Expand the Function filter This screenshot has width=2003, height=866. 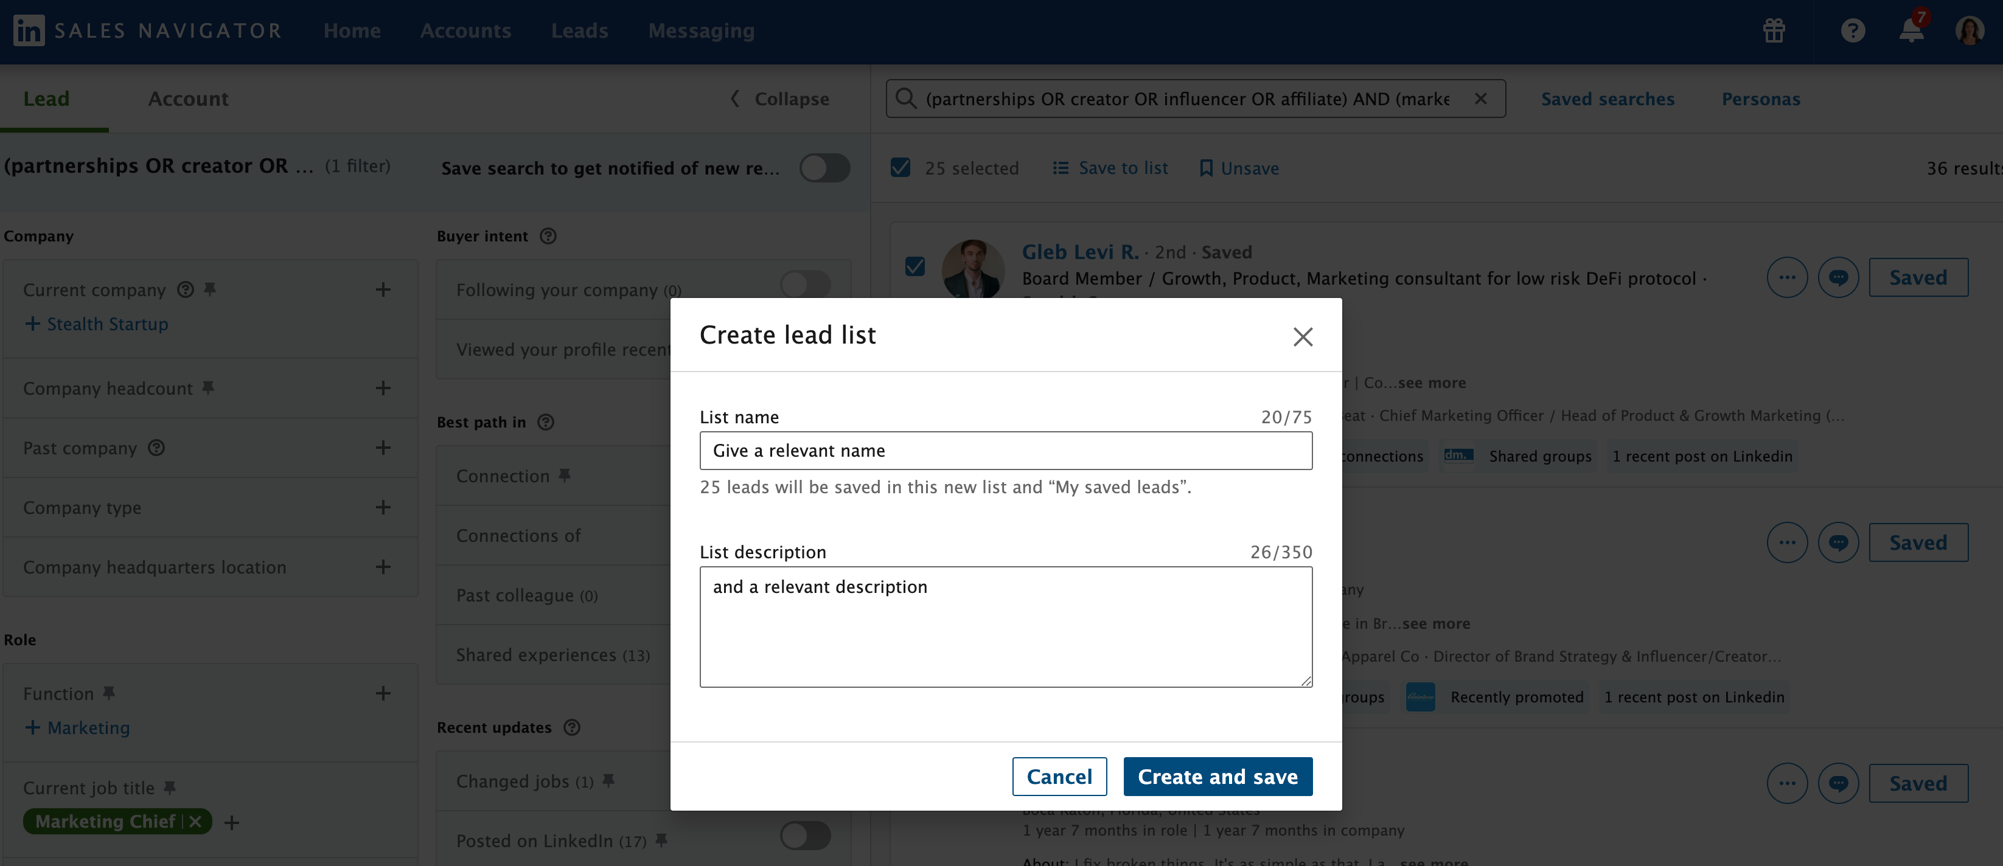coord(383,693)
